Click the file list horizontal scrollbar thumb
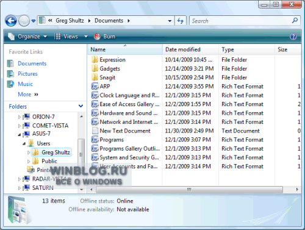 189,190
